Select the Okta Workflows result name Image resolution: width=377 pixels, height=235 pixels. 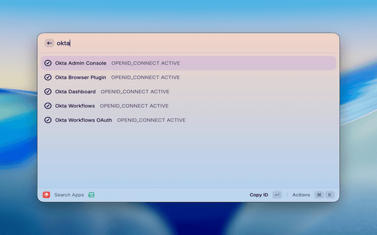pos(75,106)
